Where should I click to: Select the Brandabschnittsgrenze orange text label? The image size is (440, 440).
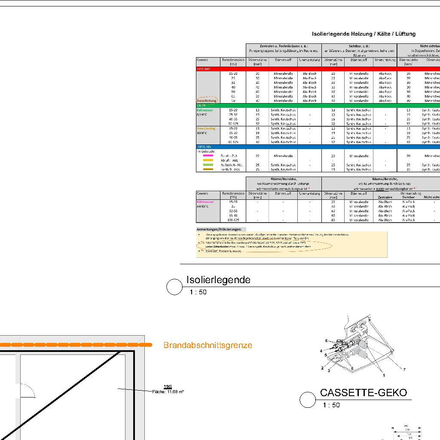point(208,345)
